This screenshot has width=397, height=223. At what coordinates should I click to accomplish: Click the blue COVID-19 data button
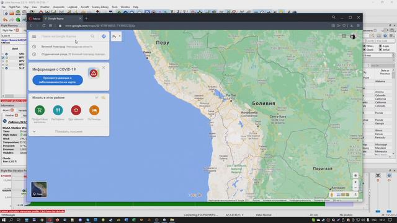click(58, 80)
